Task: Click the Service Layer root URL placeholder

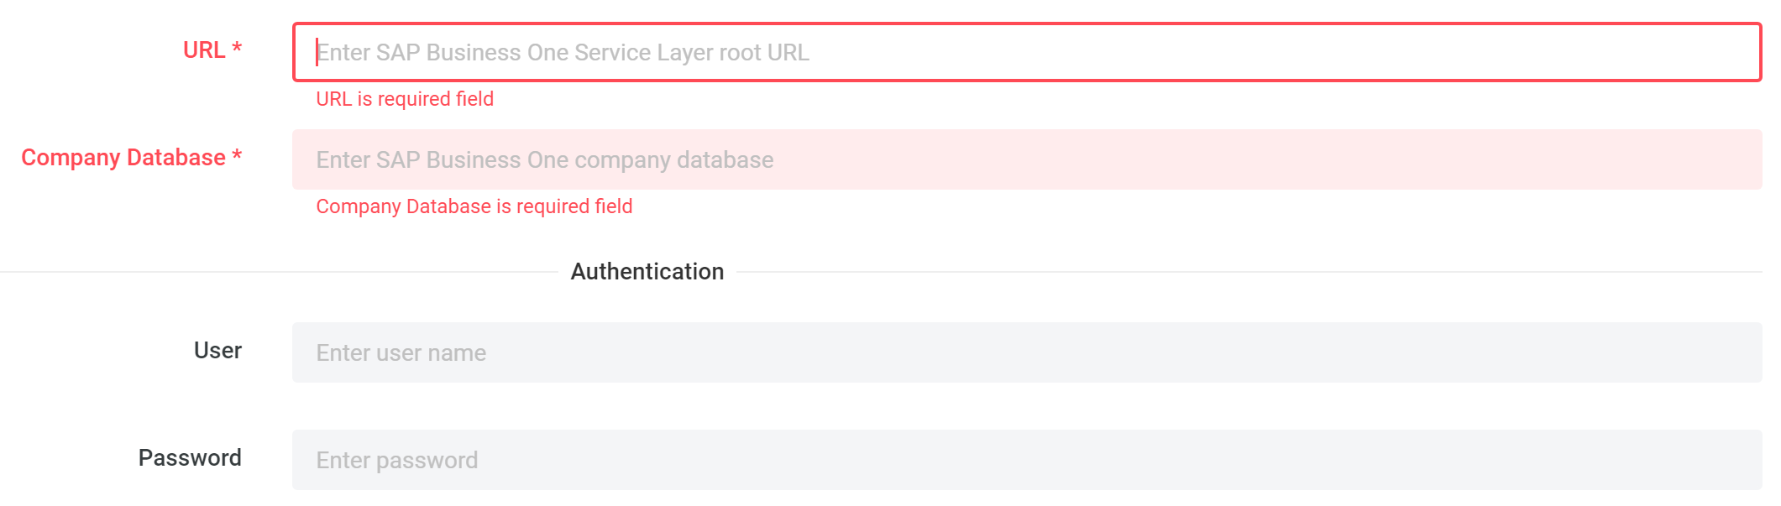Action: pyautogui.click(x=563, y=53)
